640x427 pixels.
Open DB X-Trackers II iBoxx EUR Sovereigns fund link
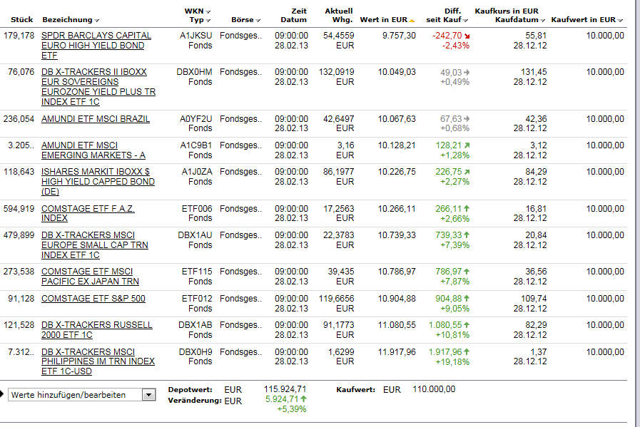click(98, 86)
